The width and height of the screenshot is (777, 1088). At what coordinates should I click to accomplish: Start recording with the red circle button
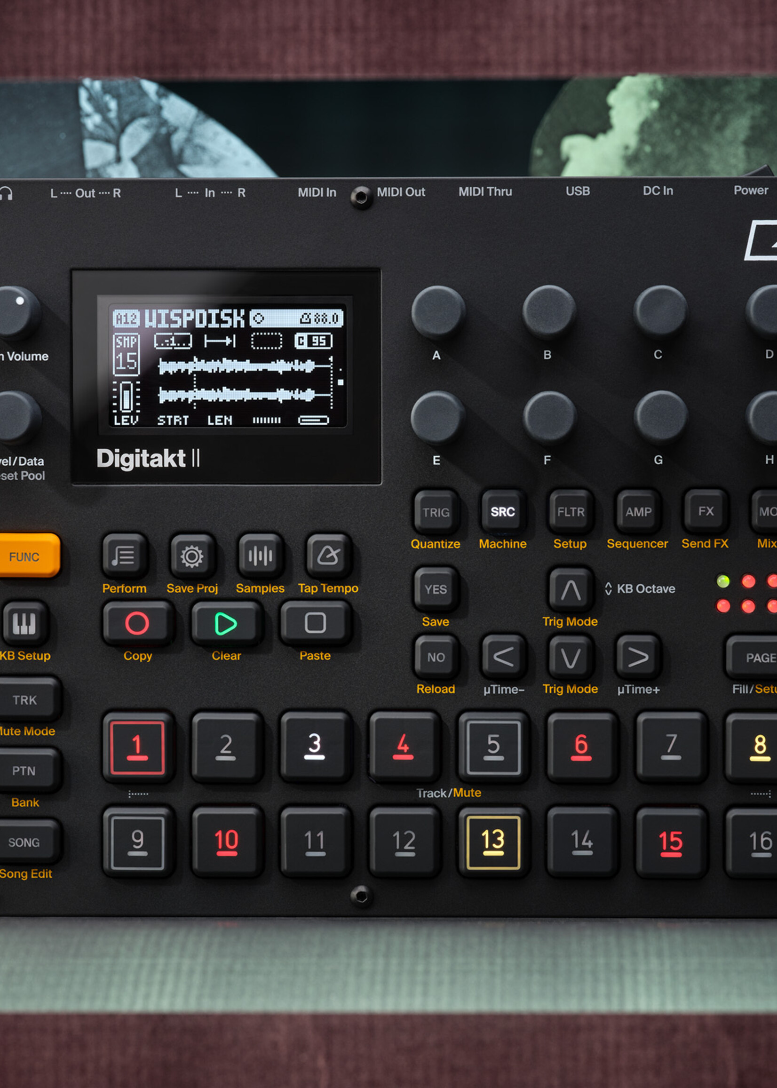point(137,623)
